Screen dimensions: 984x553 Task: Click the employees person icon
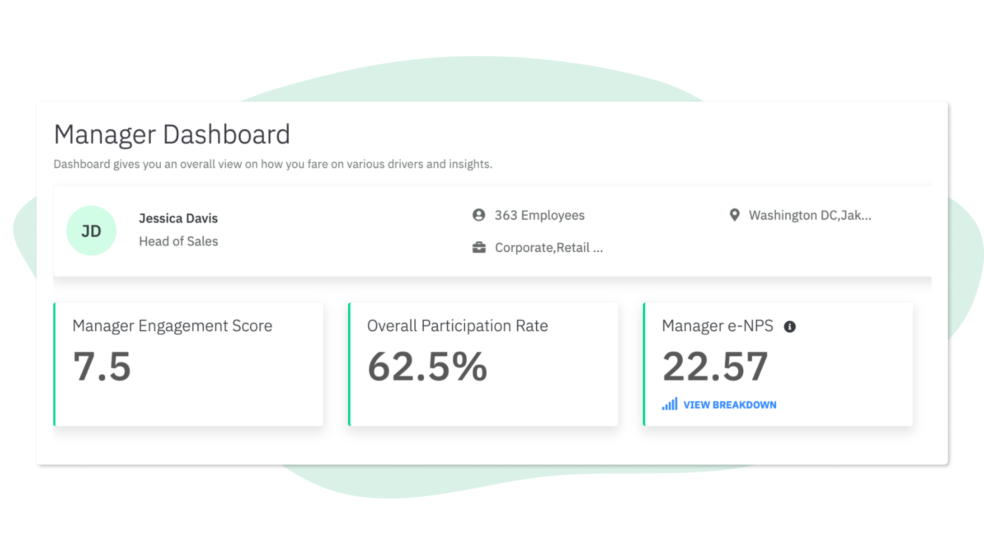(x=478, y=215)
